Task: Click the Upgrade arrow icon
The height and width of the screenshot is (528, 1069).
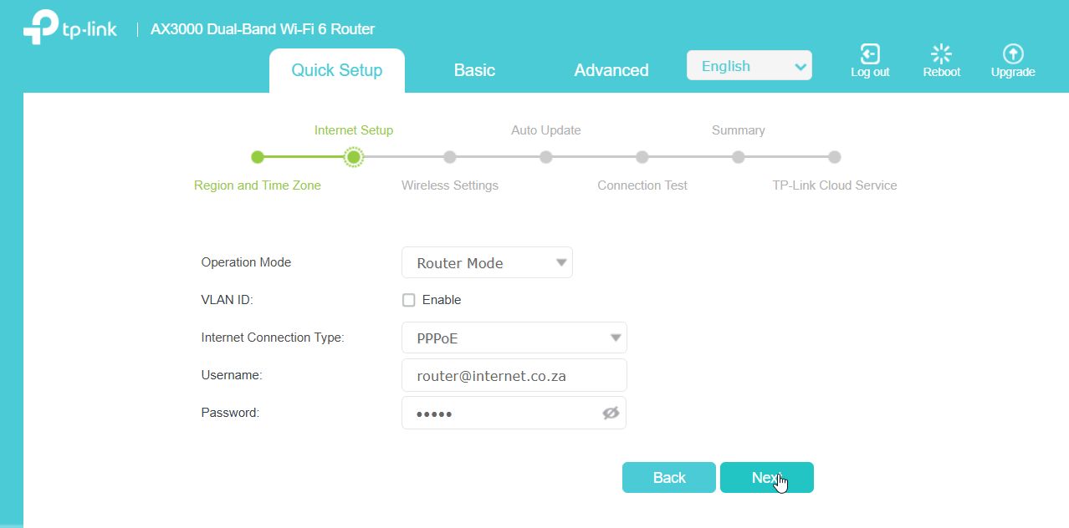Action: pos(1013,54)
